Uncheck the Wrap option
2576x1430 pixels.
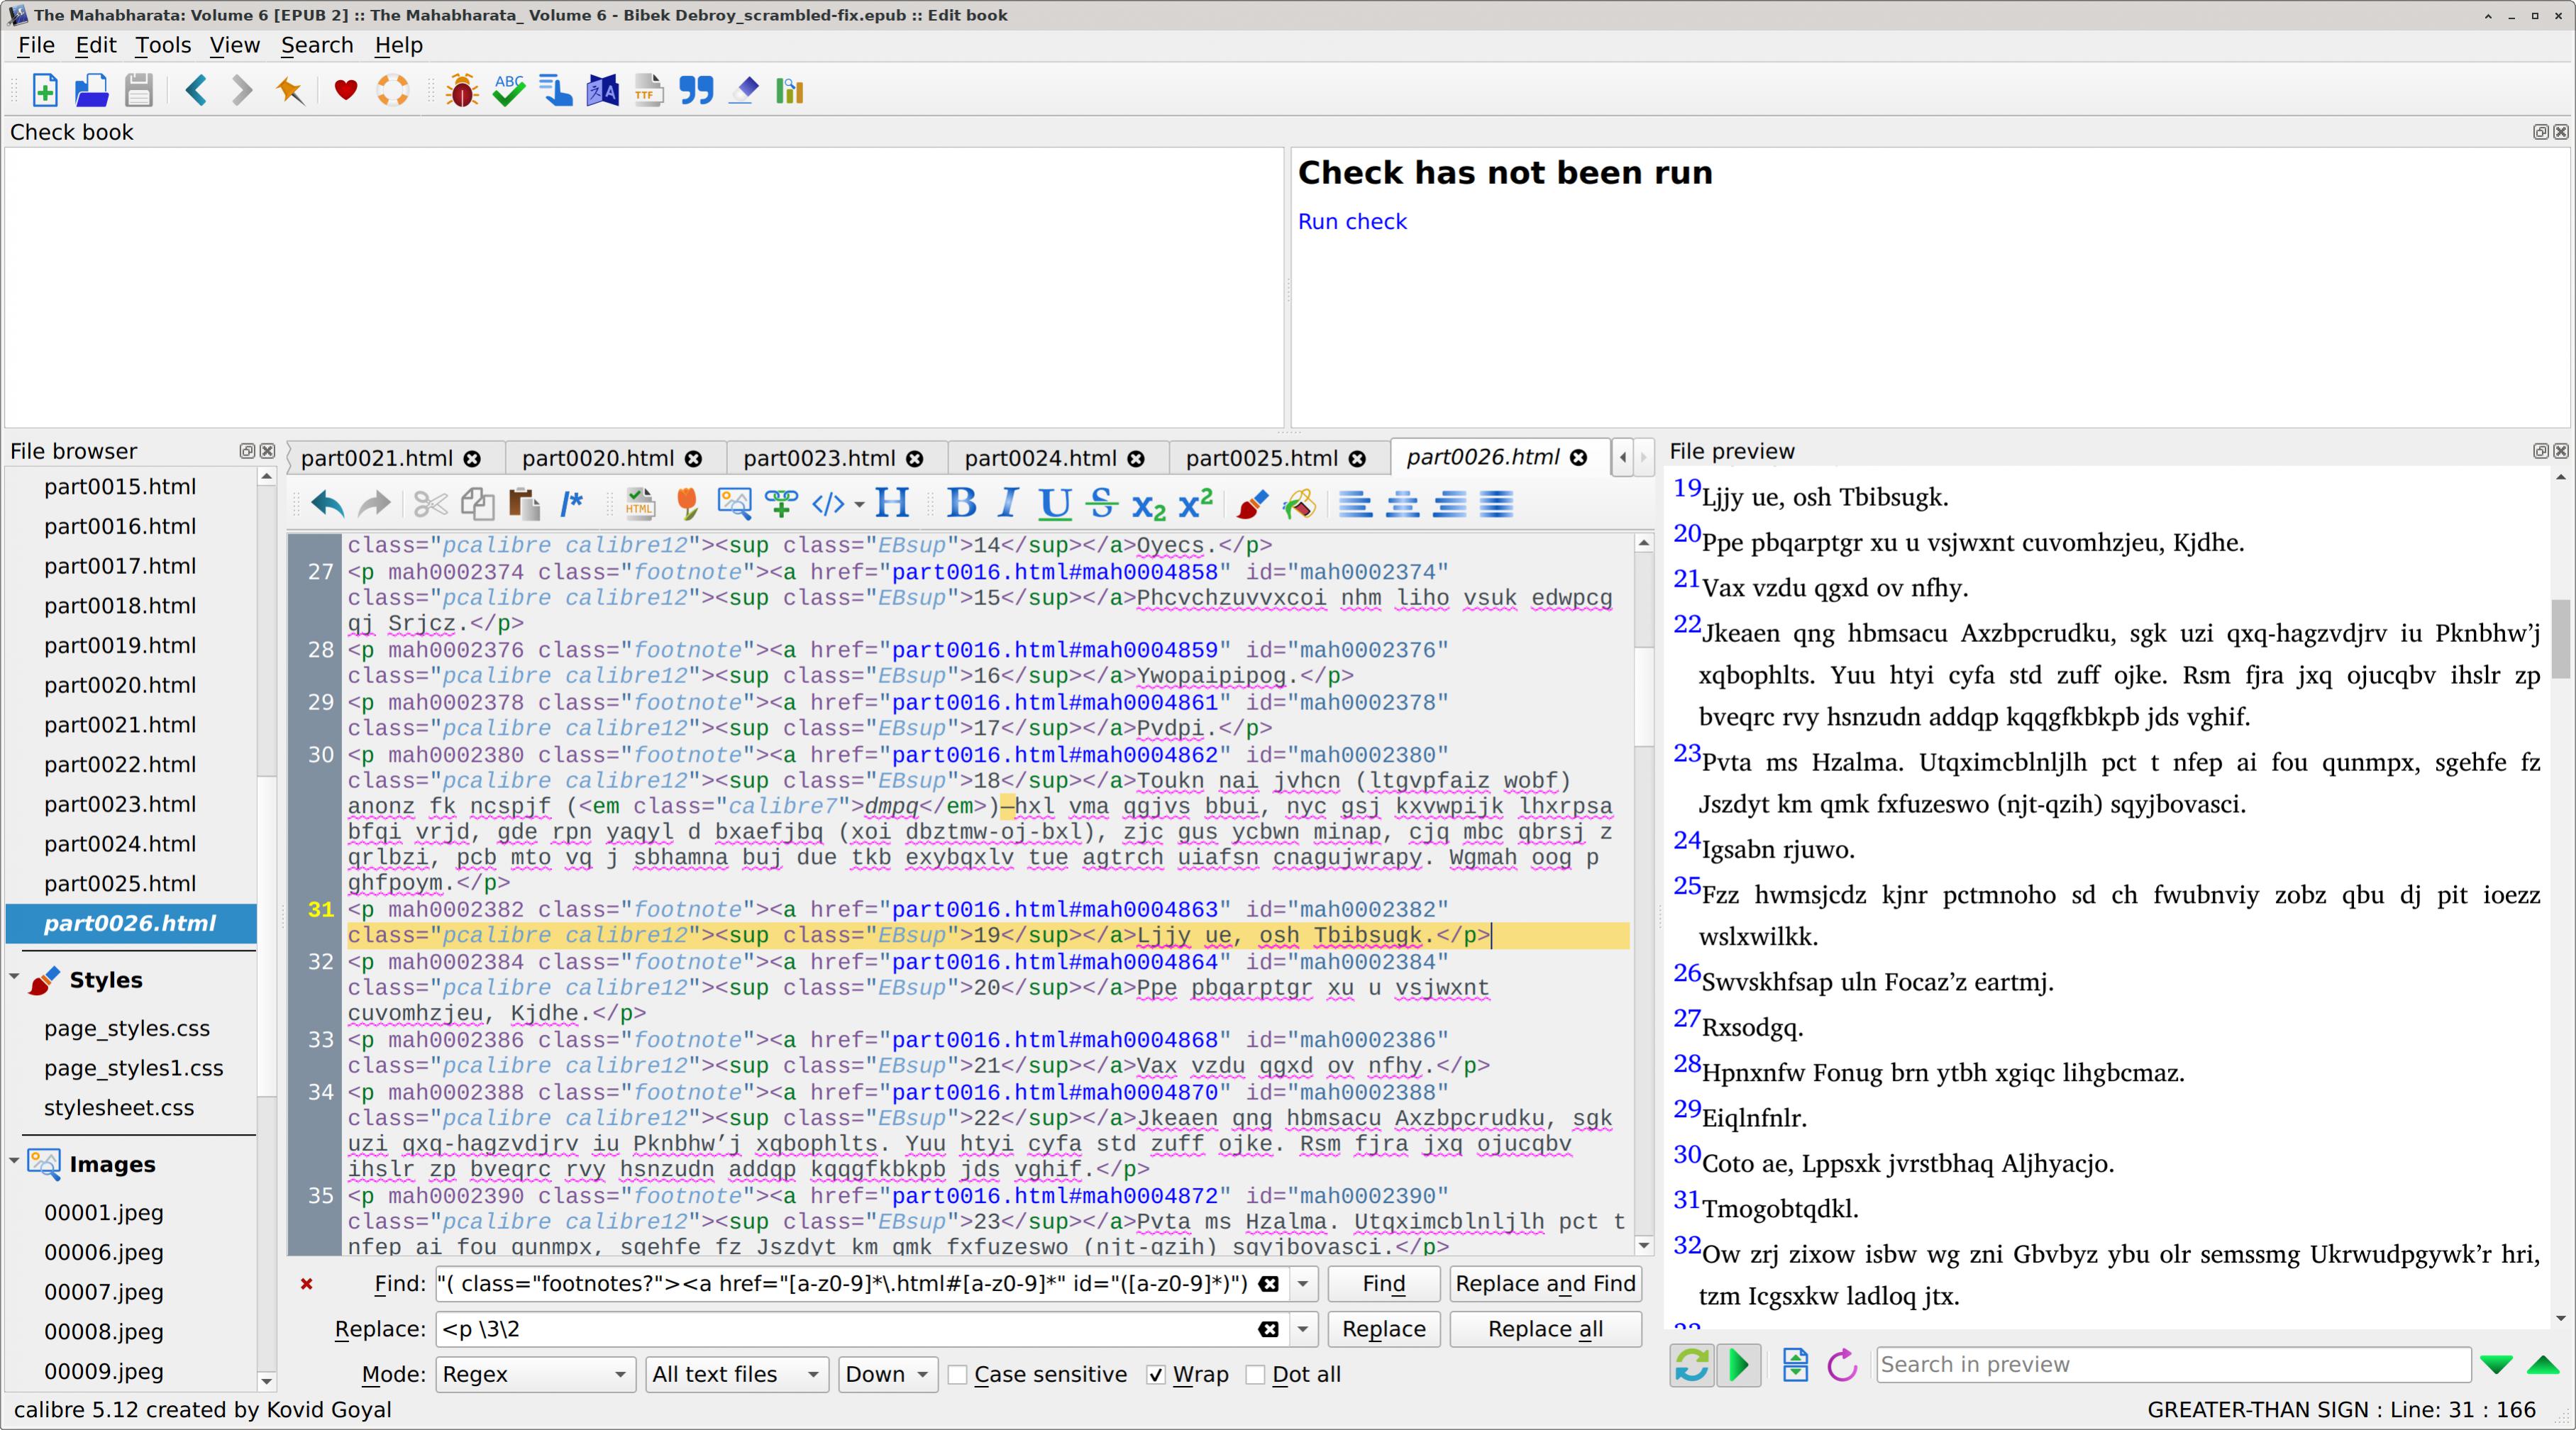pyautogui.click(x=1156, y=1375)
